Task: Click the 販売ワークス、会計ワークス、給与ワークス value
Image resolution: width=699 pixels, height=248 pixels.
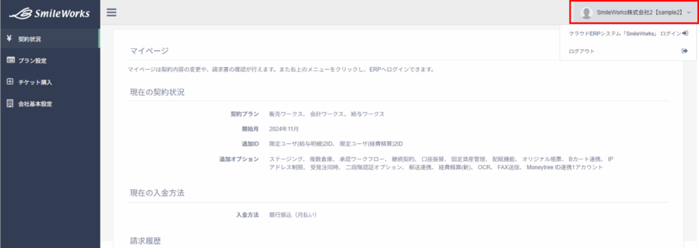Action: click(327, 114)
